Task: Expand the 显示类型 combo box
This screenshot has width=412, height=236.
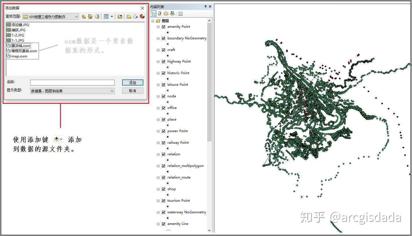Action: tap(112, 91)
